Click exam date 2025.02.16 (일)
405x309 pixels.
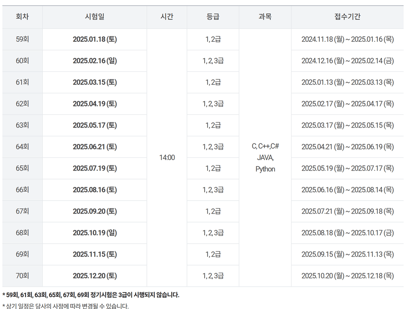click(x=94, y=61)
